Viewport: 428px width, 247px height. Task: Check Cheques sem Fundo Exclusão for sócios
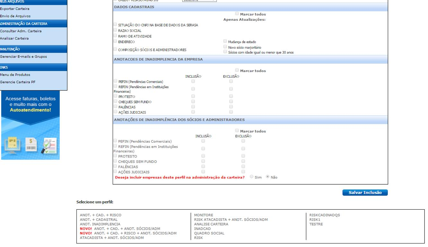243,161
